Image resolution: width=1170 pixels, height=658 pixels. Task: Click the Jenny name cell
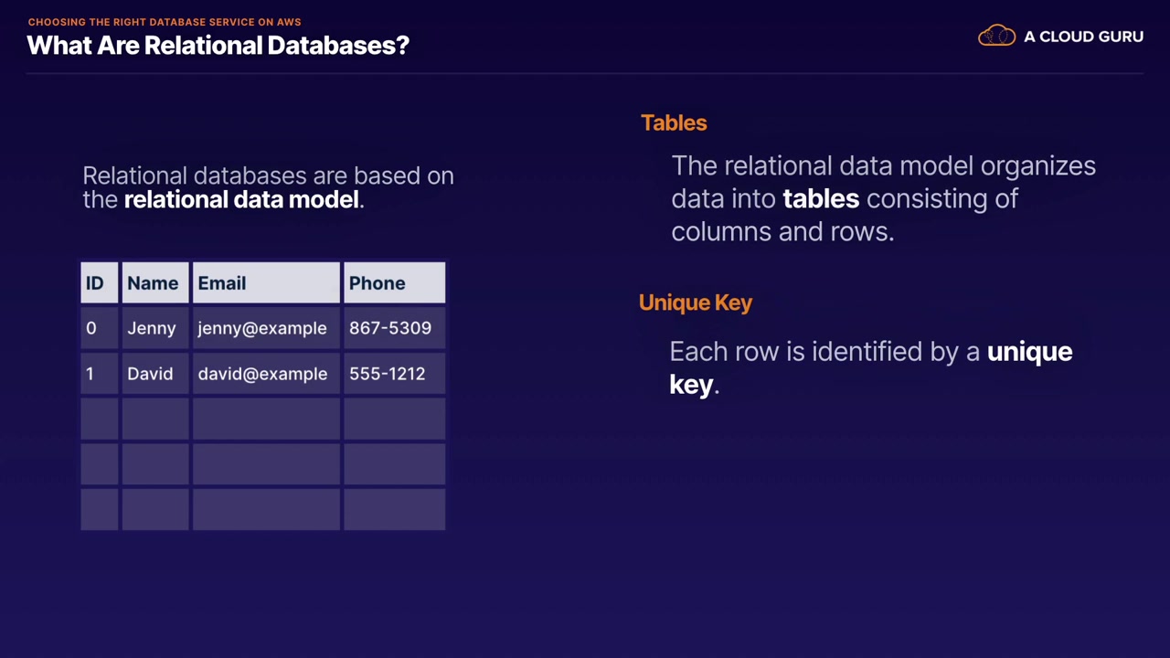tap(154, 328)
